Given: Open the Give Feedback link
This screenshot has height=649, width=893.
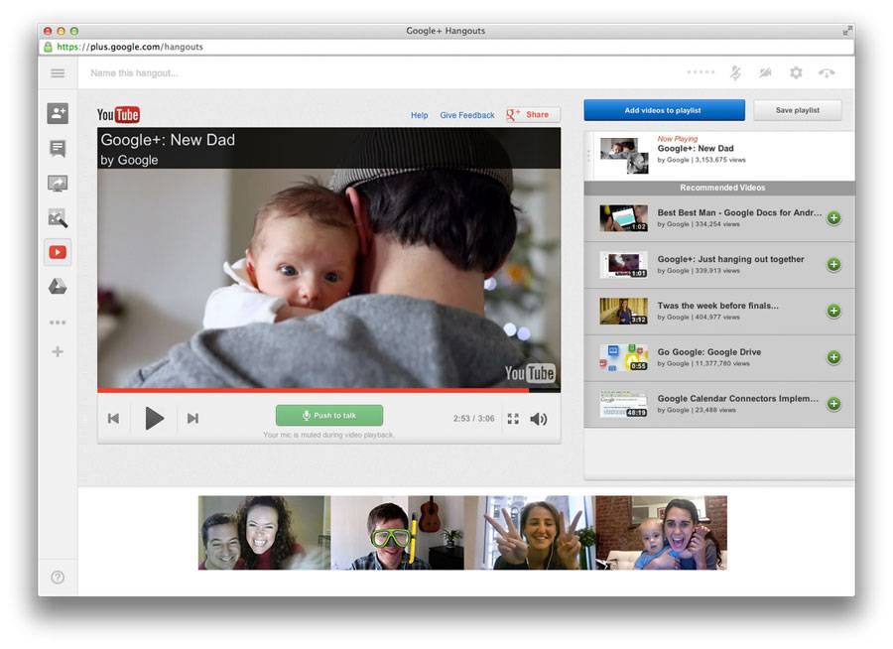Looking at the screenshot, I should coord(467,115).
